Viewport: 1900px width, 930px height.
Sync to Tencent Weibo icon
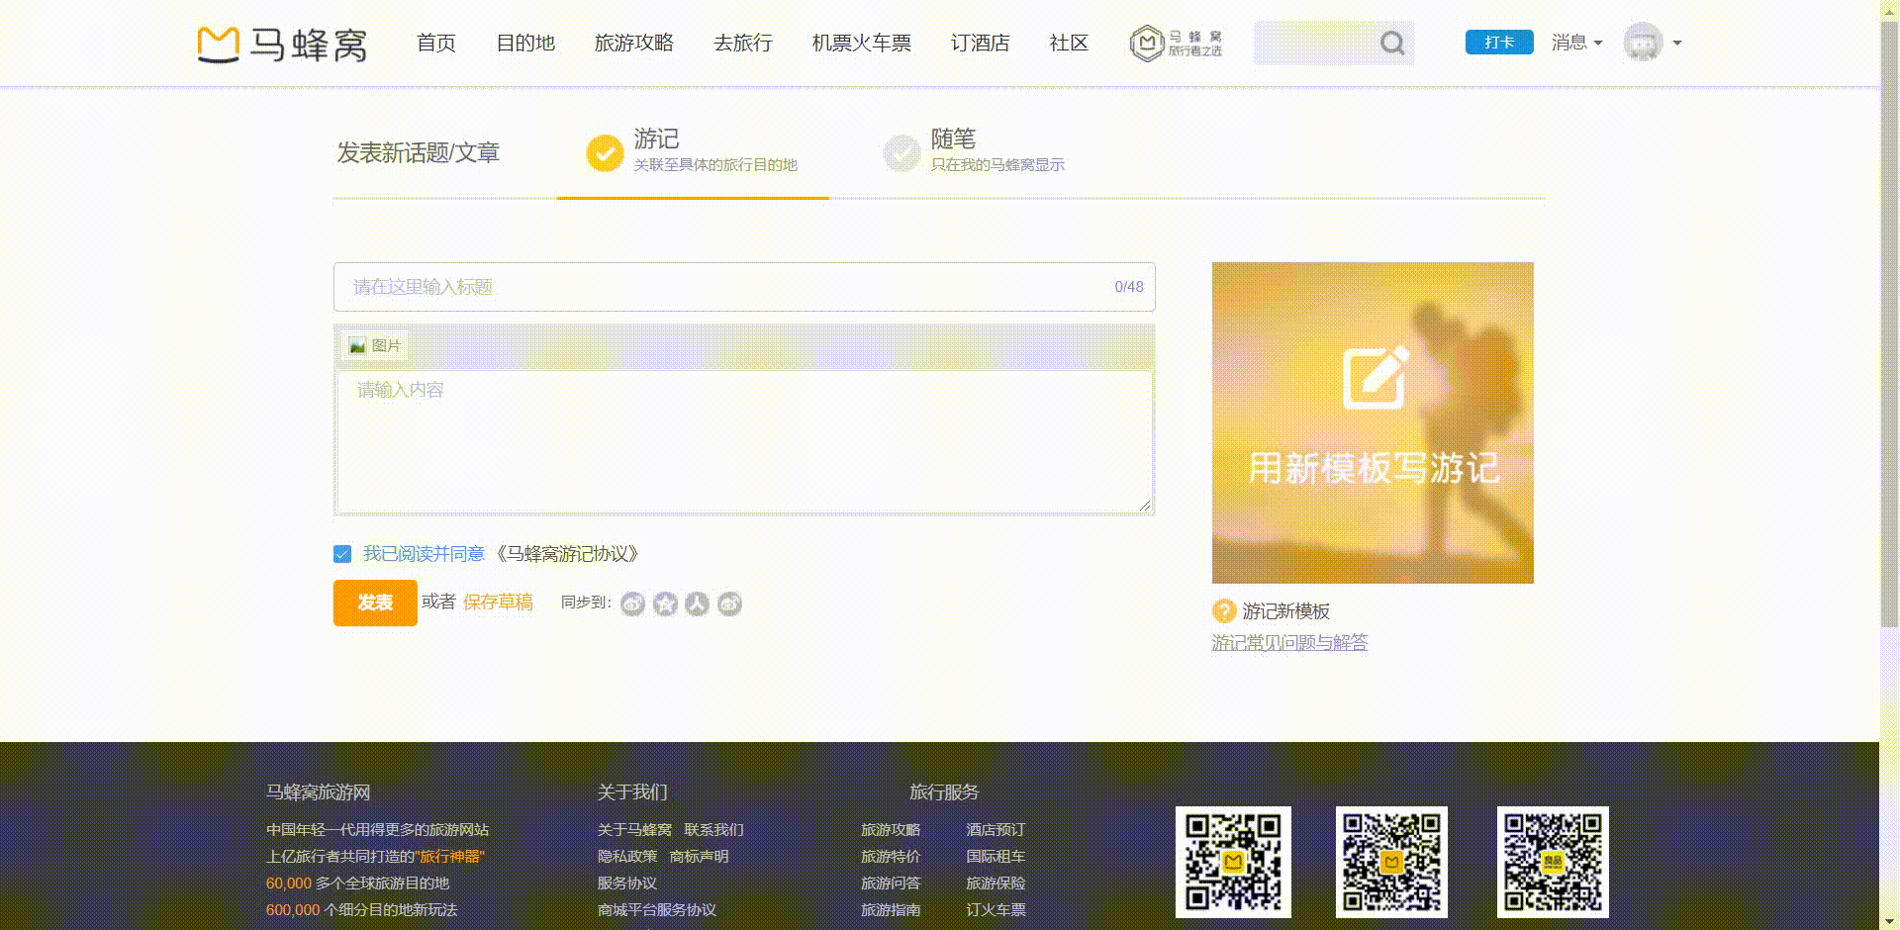(729, 604)
